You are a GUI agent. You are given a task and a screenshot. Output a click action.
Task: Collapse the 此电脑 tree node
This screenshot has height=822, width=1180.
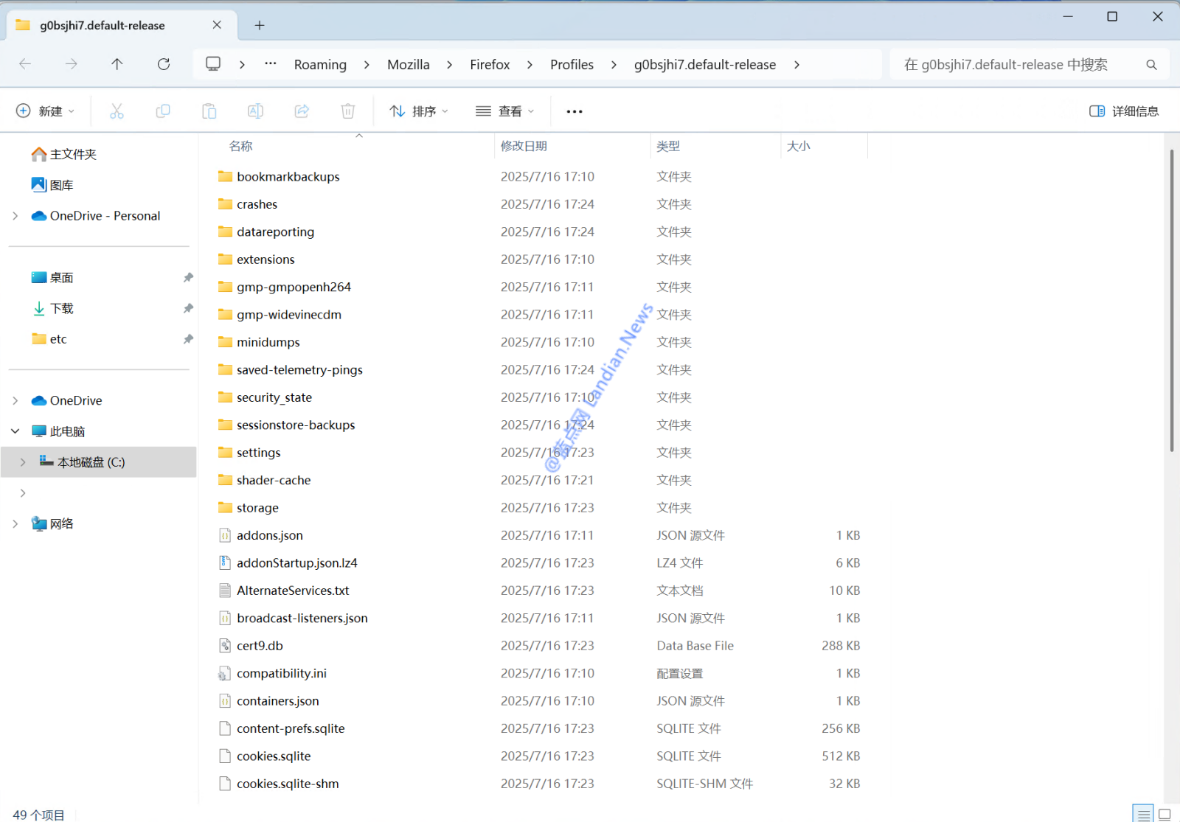(15, 431)
